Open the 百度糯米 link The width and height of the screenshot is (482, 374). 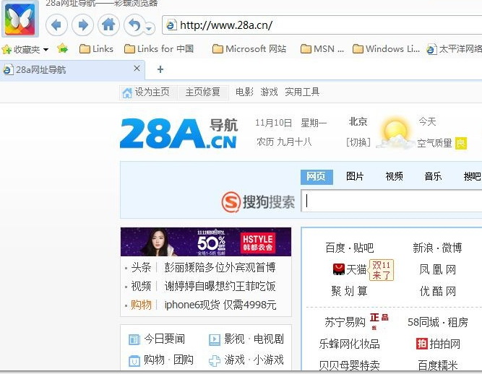(438, 365)
